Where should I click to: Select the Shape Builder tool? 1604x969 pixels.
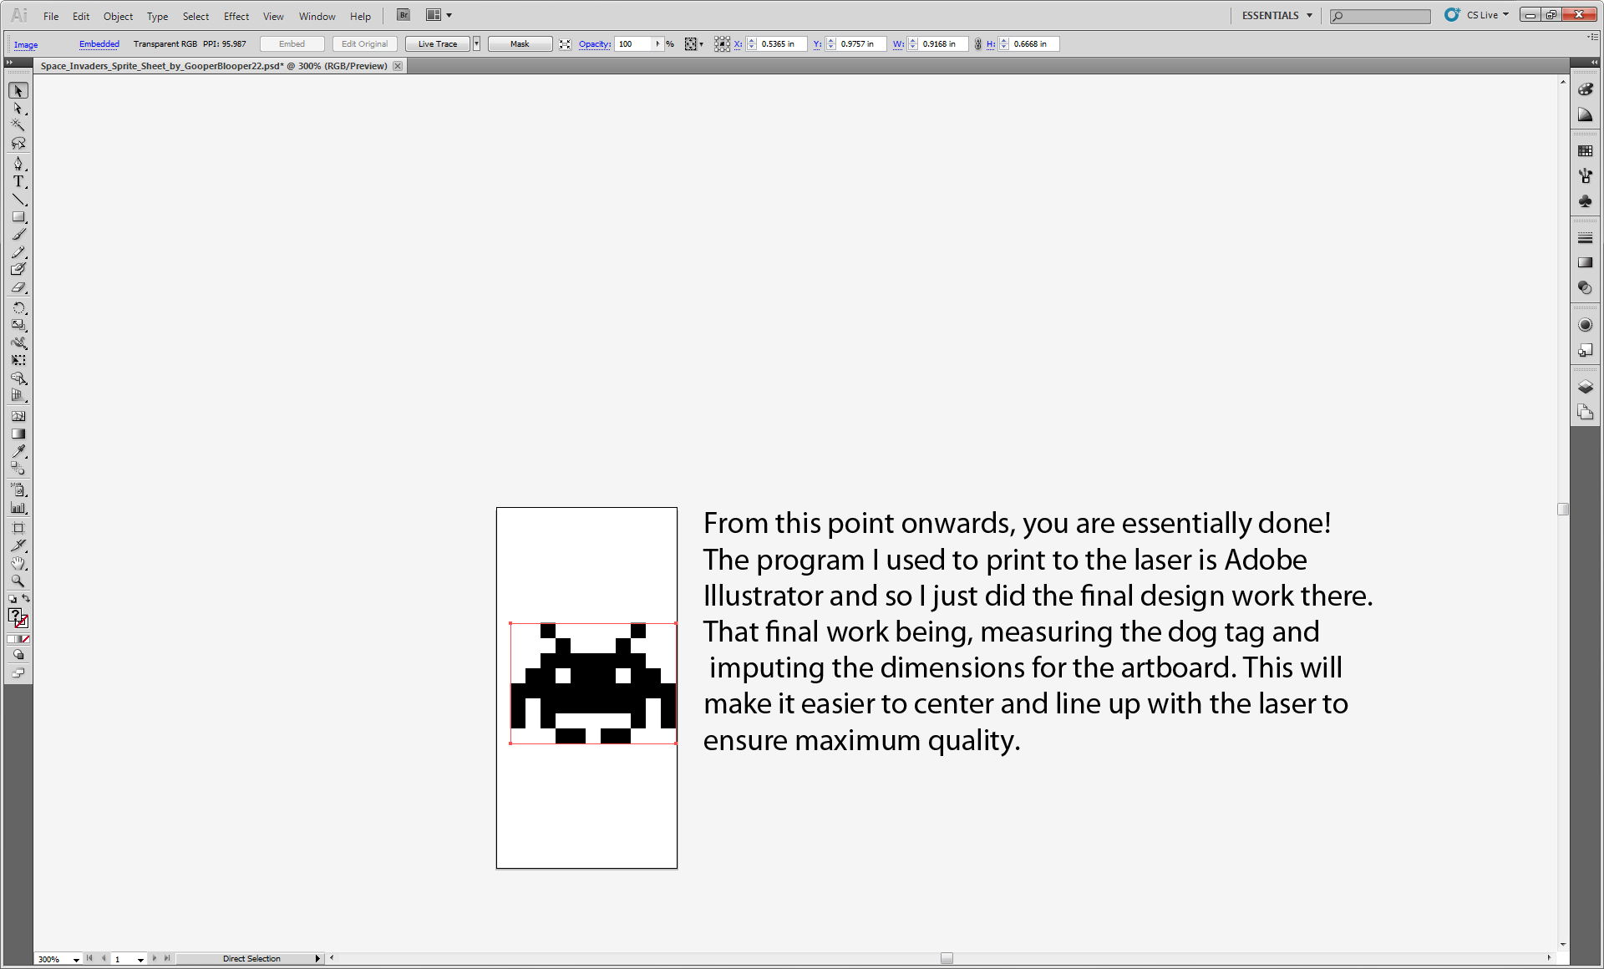click(18, 378)
